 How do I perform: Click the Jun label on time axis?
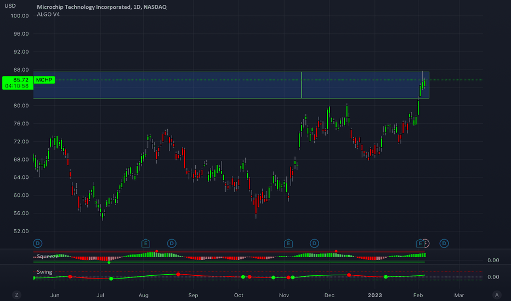pyautogui.click(x=55, y=295)
